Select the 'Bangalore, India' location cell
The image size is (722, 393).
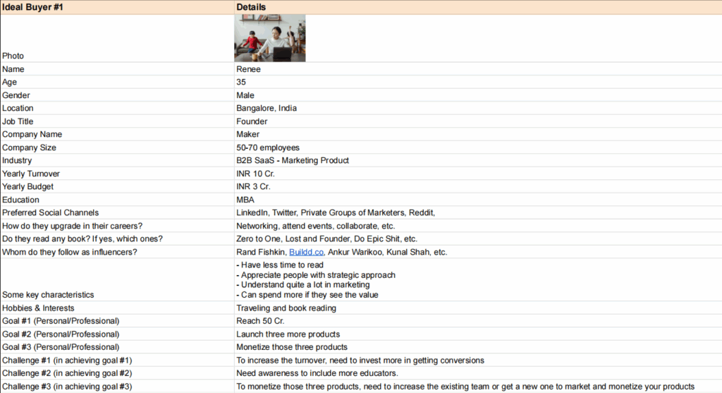tap(267, 109)
